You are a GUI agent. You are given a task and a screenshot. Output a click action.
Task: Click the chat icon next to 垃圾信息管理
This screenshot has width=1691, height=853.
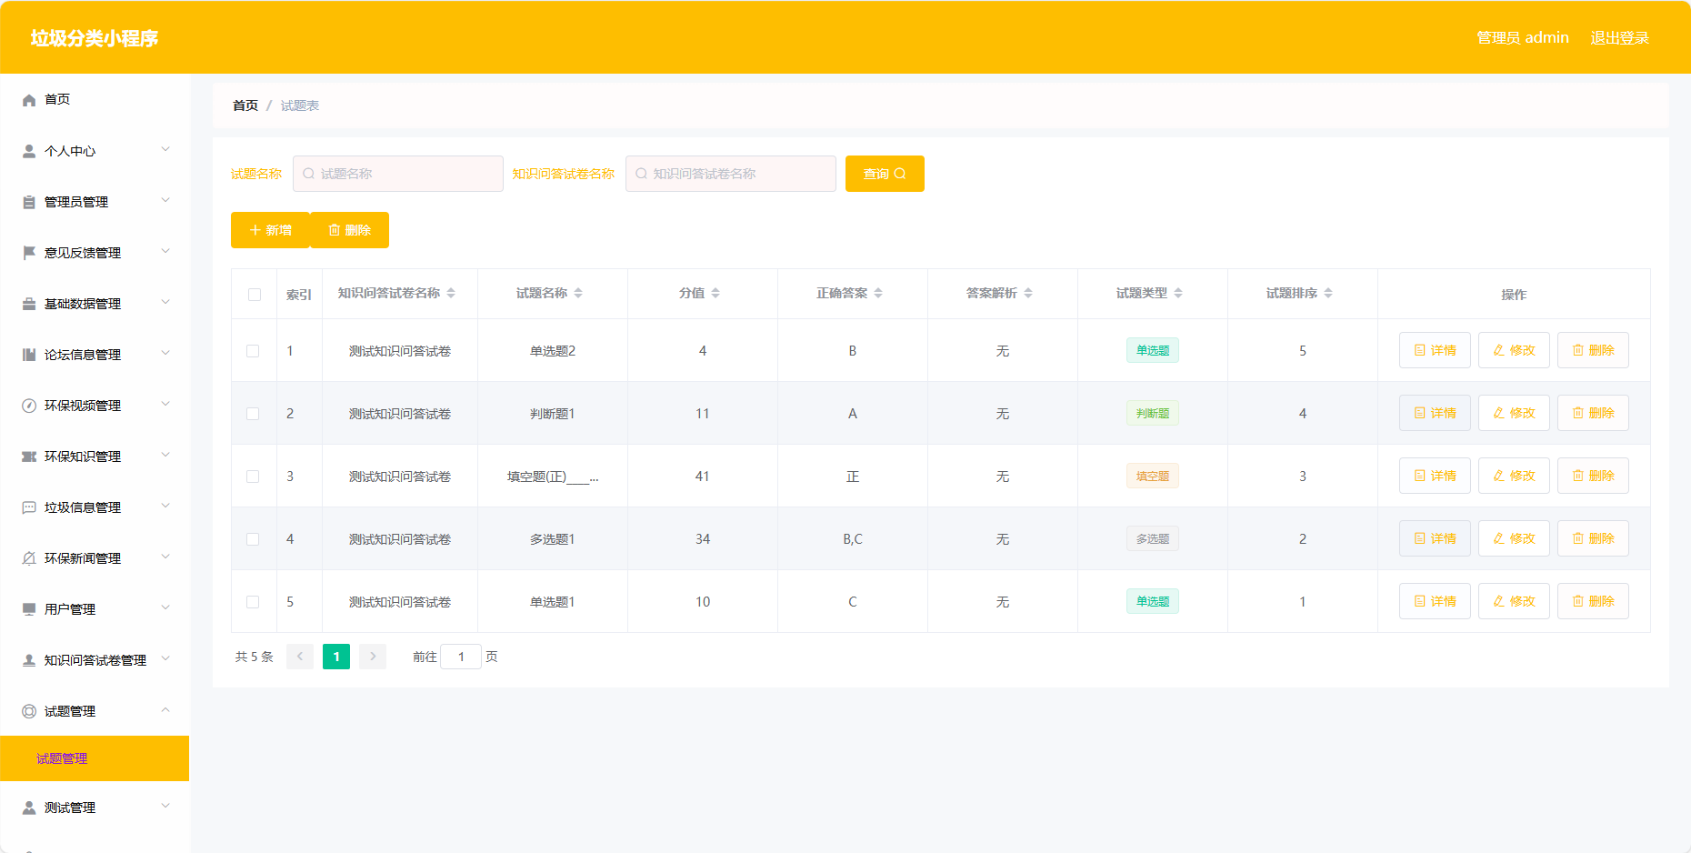pos(29,507)
